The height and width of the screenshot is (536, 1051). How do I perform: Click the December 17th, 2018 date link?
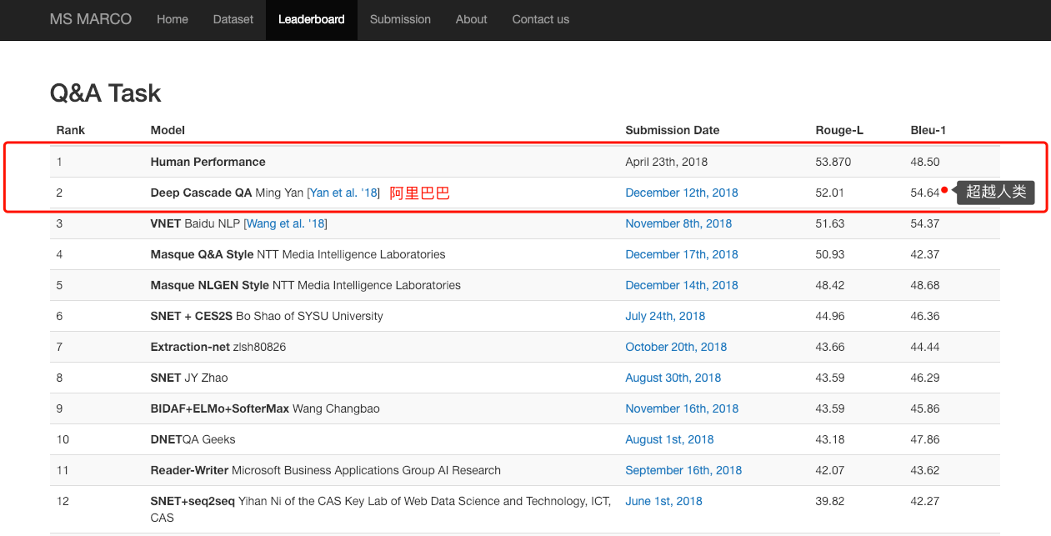(x=682, y=254)
